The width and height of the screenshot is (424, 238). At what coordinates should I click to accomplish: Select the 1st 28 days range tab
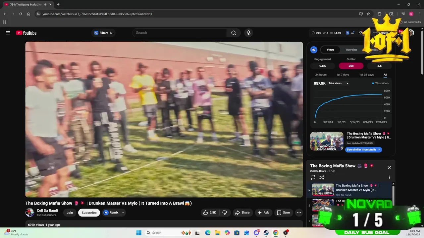366,75
